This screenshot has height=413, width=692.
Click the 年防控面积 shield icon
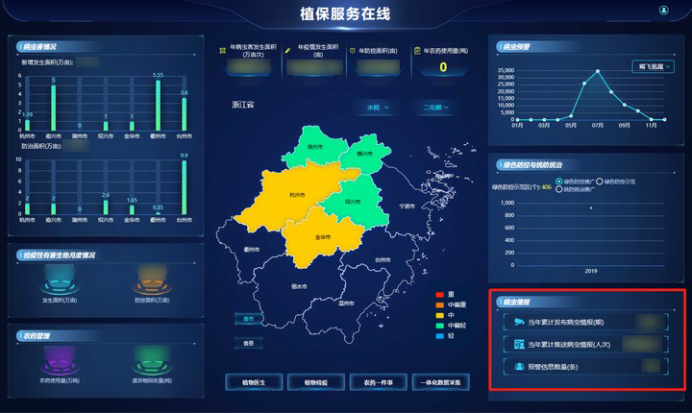click(353, 50)
